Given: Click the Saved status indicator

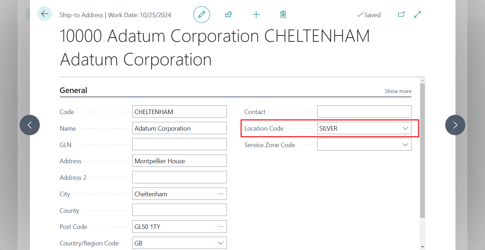Looking at the screenshot, I should 369,15.
